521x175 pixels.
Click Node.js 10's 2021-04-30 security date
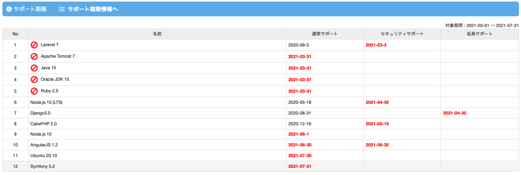pos(377,102)
